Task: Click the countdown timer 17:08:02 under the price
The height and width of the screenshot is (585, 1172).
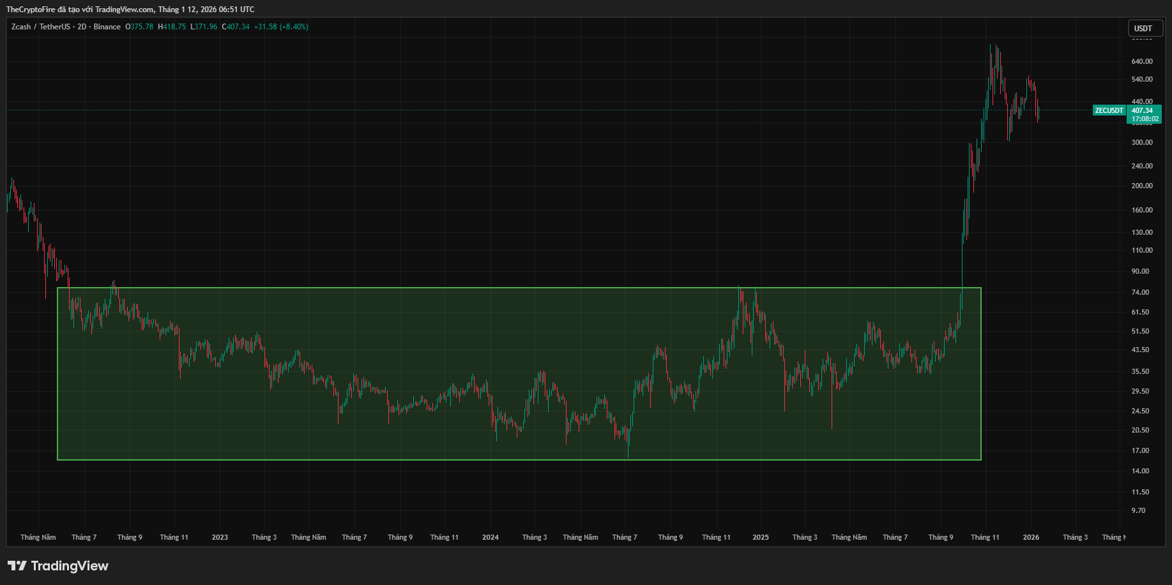Action: [1143, 118]
